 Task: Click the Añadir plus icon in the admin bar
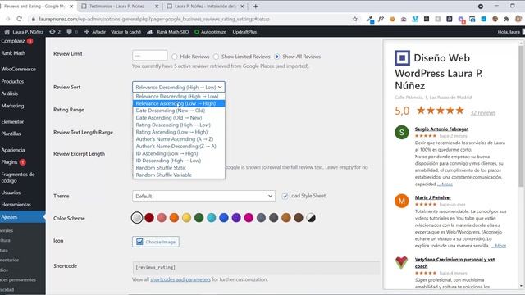(x=87, y=32)
